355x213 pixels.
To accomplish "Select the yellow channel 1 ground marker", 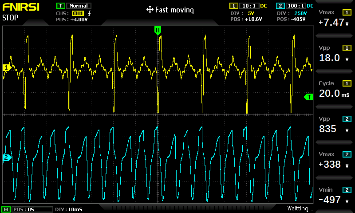I will tap(6, 67).
